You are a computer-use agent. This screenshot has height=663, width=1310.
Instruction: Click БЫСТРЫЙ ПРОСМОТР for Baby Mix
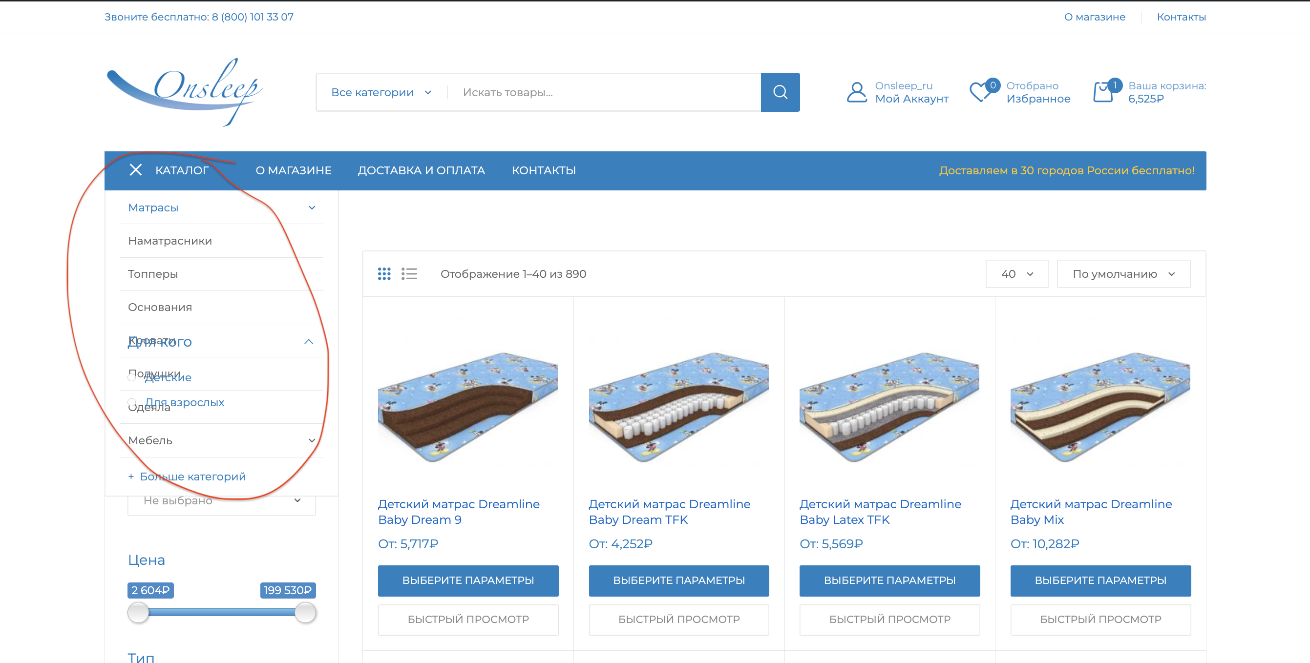click(x=1100, y=619)
